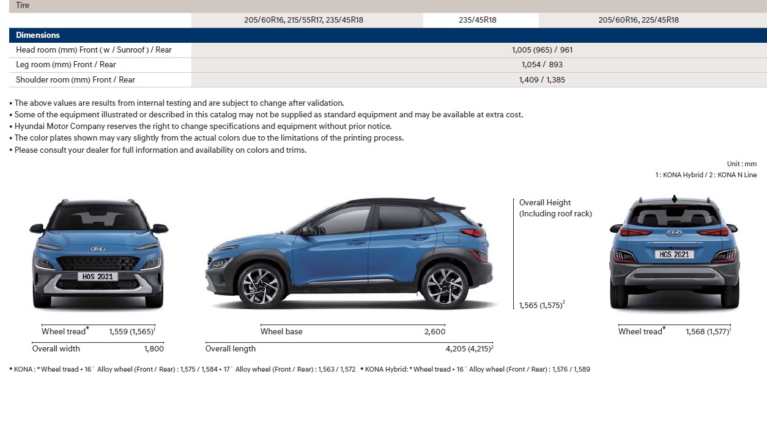The height and width of the screenshot is (426, 767).
Task: Click the lone '235/45R18' tire cell
Action: tap(478, 20)
